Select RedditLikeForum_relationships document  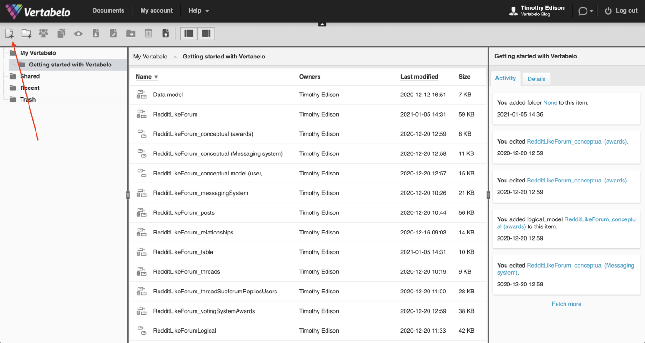pyautogui.click(x=193, y=232)
